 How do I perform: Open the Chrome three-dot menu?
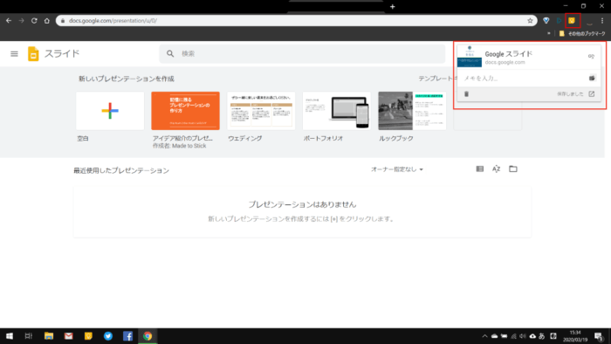click(602, 21)
